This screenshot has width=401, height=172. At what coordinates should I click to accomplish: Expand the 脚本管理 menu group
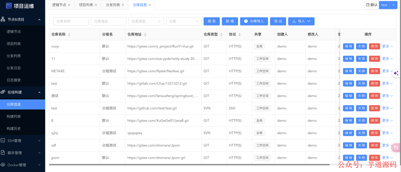click(x=39, y=153)
